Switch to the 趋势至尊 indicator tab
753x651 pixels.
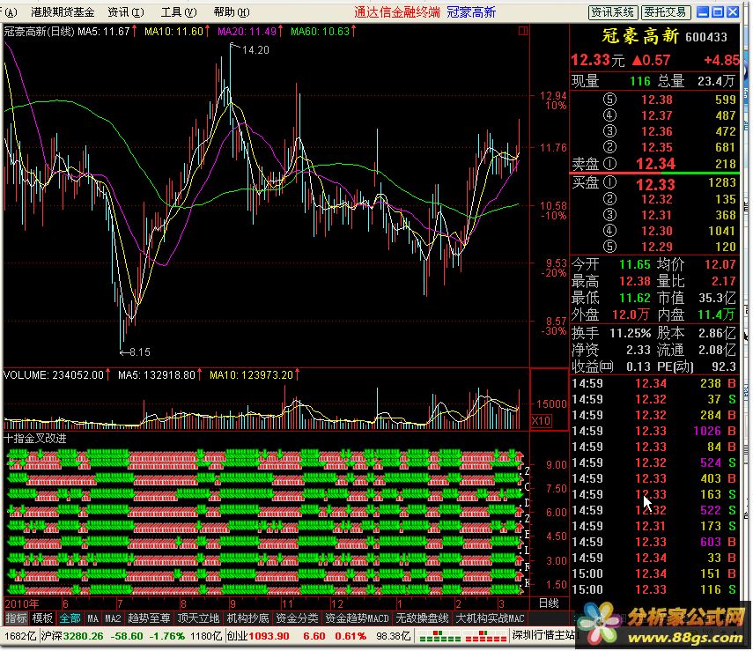point(149,618)
